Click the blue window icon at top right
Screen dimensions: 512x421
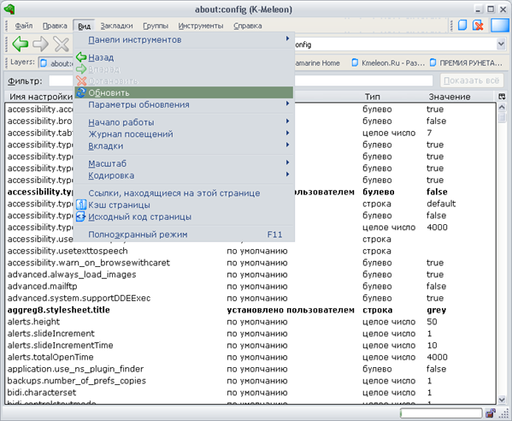(500, 25)
